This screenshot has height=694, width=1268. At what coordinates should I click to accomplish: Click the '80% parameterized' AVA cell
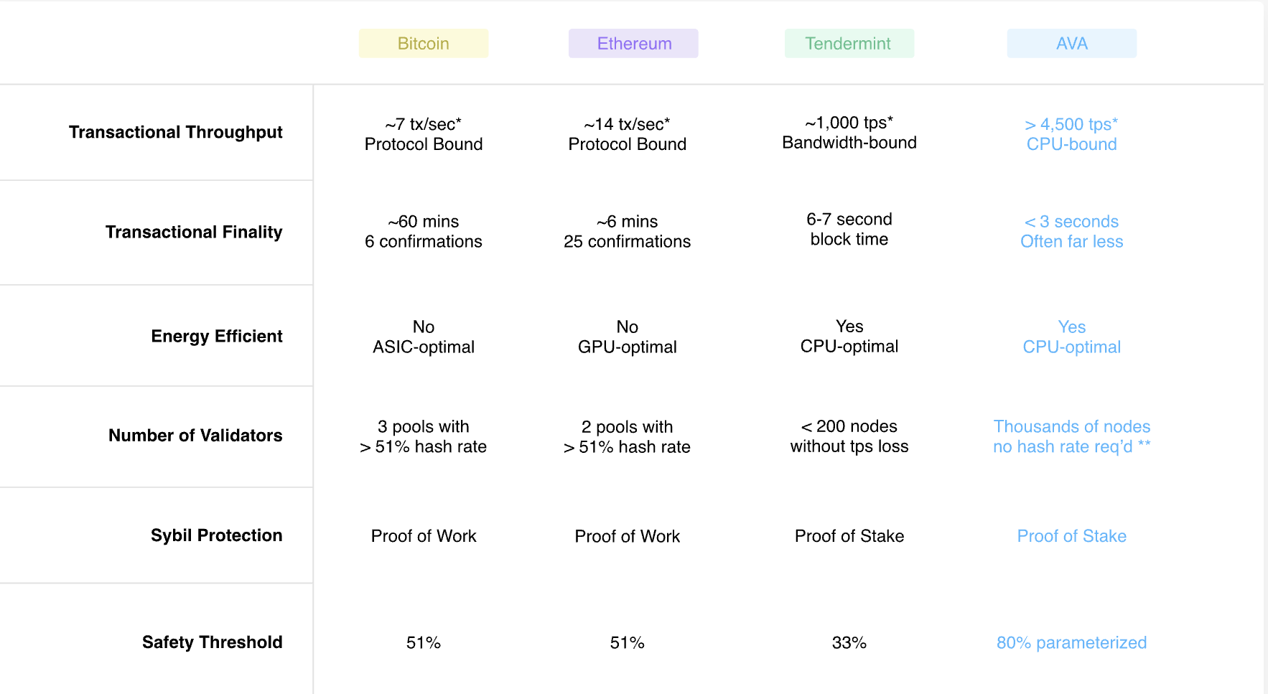1072,642
